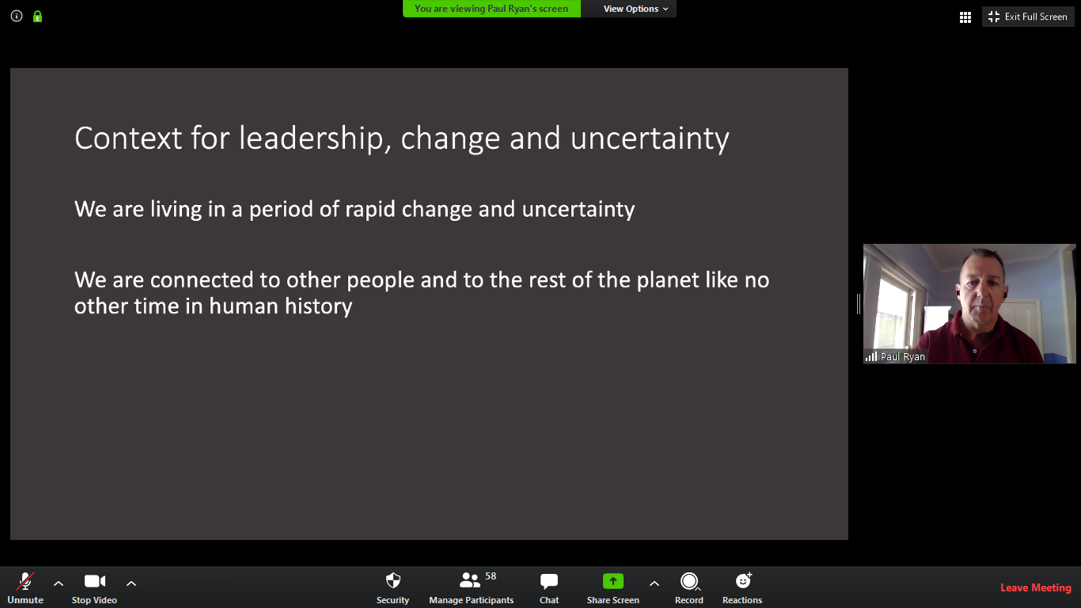Open the Security shield menu

[x=393, y=587]
